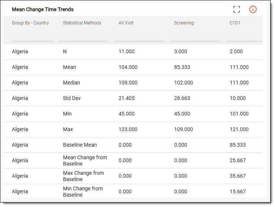Screen dimensions: 275x207
Task: Click the Group By - Country filter field
Action: pyautogui.click(x=33, y=38)
